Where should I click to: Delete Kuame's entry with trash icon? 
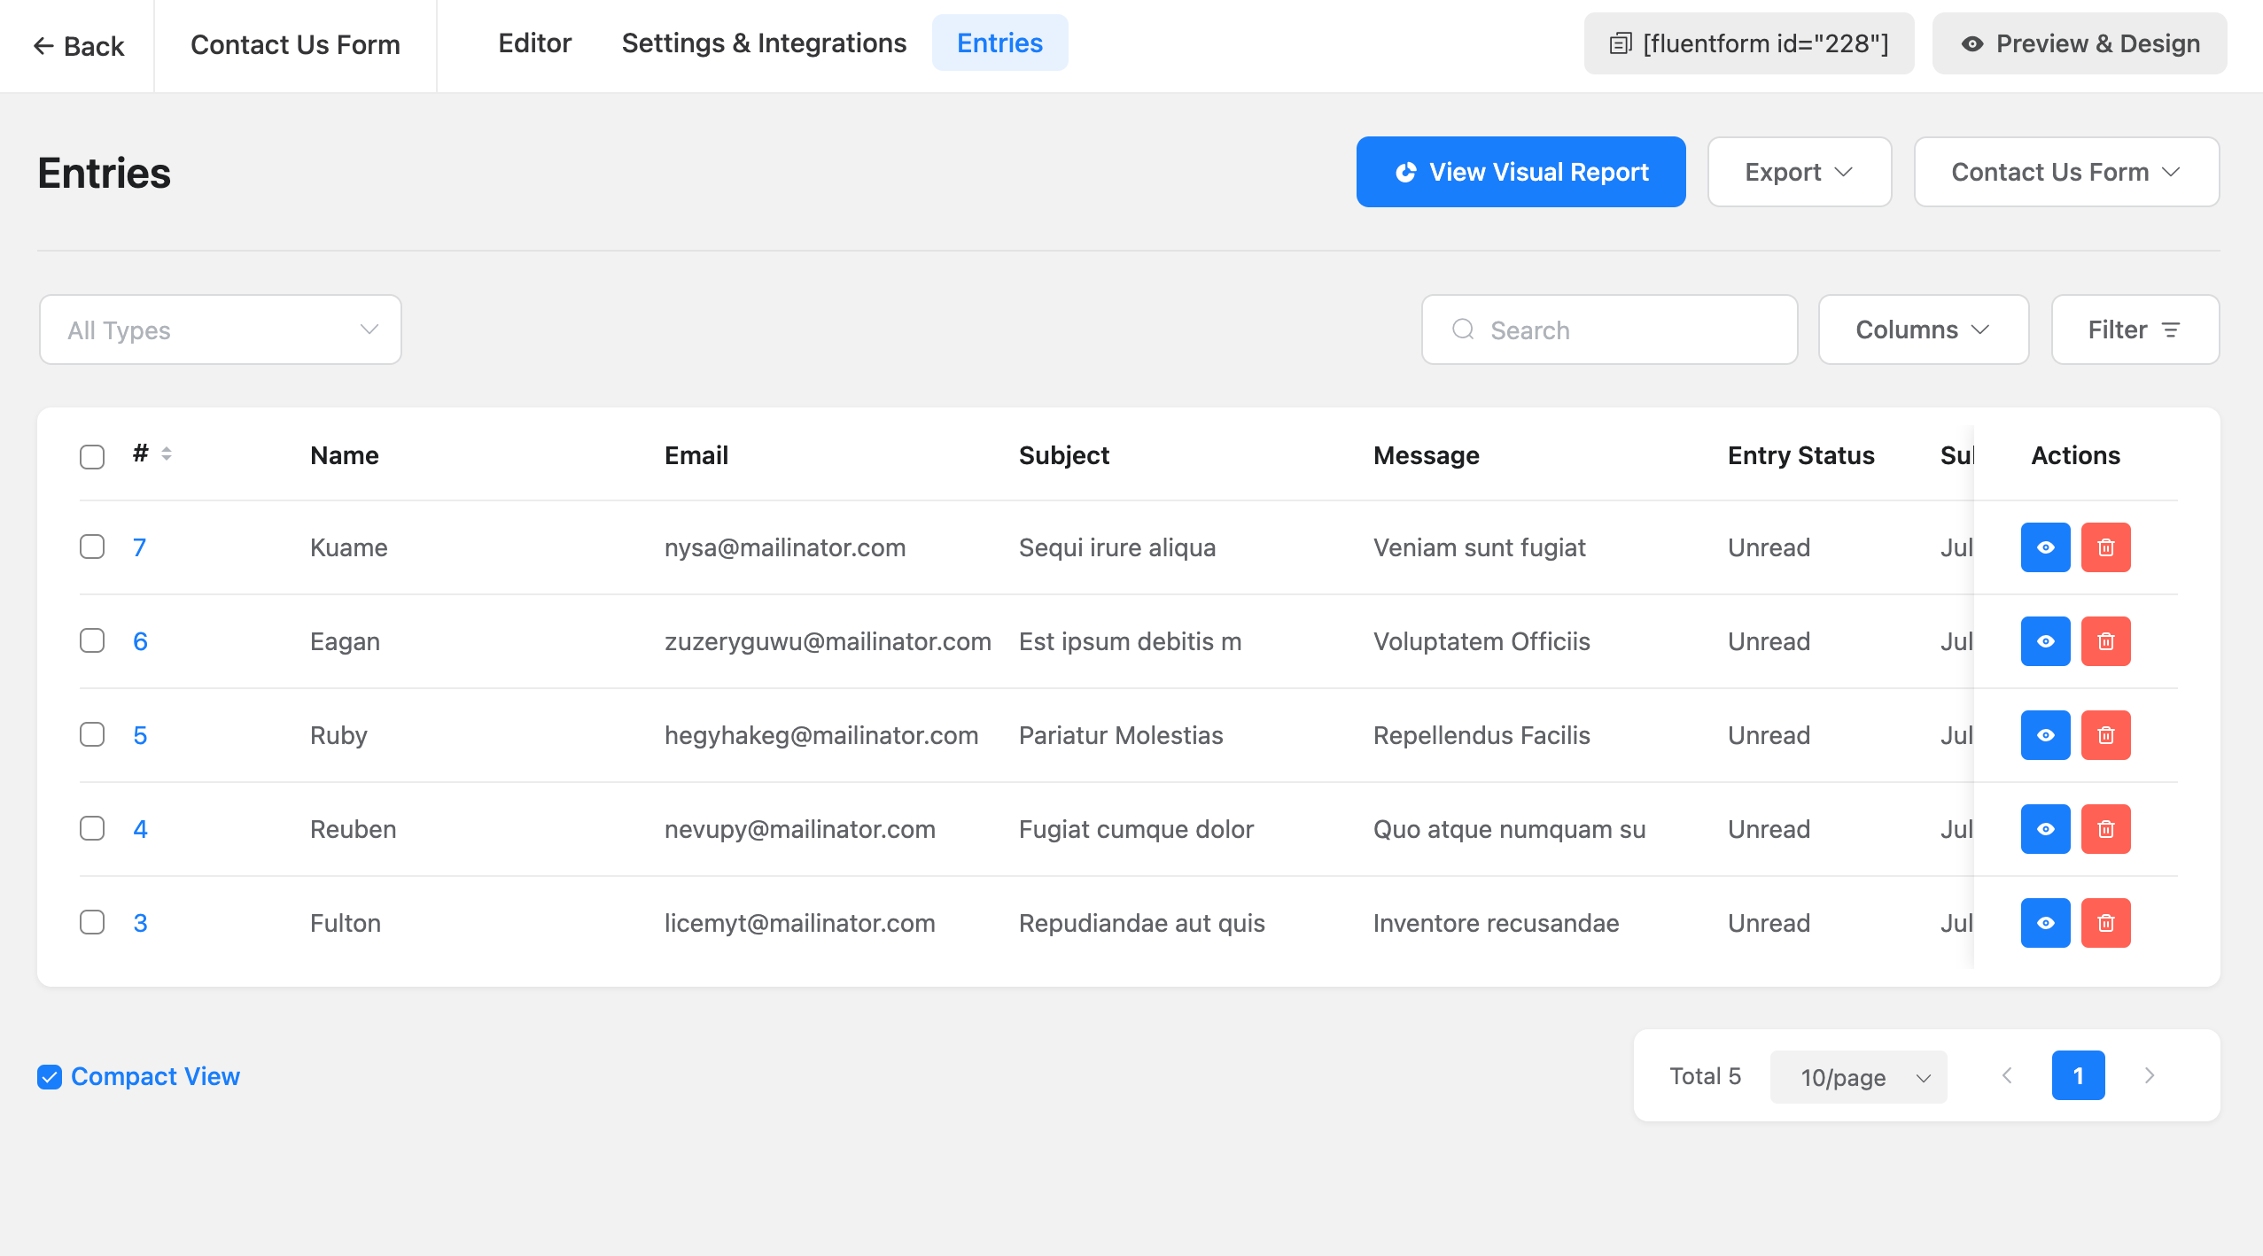point(2105,547)
